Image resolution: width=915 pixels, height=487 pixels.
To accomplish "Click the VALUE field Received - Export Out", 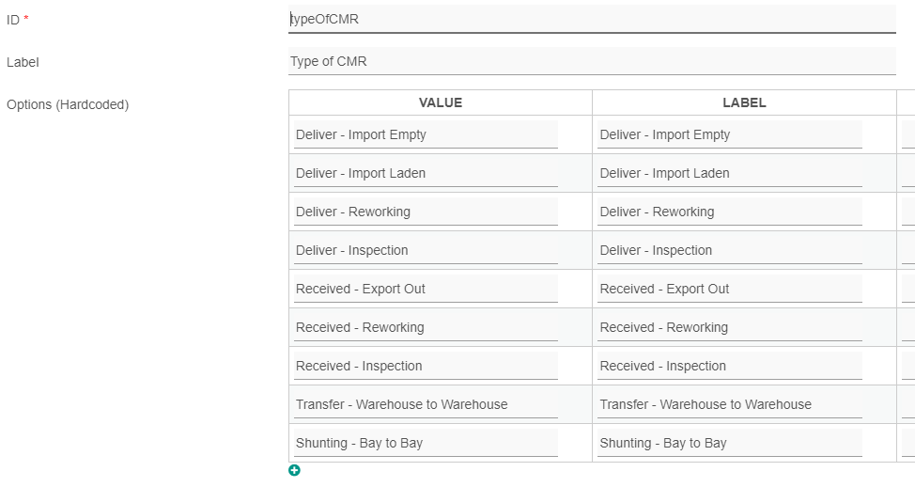I will 426,289.
